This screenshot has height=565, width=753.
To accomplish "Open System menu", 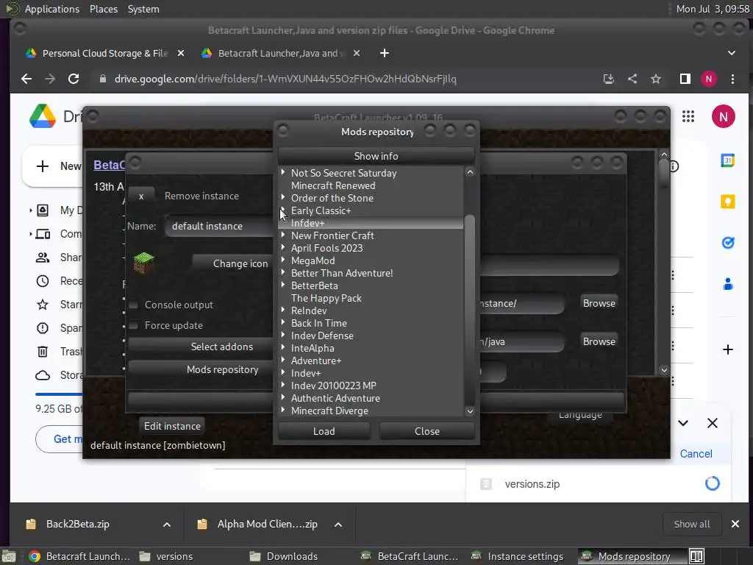I will [x=143, y=9].
